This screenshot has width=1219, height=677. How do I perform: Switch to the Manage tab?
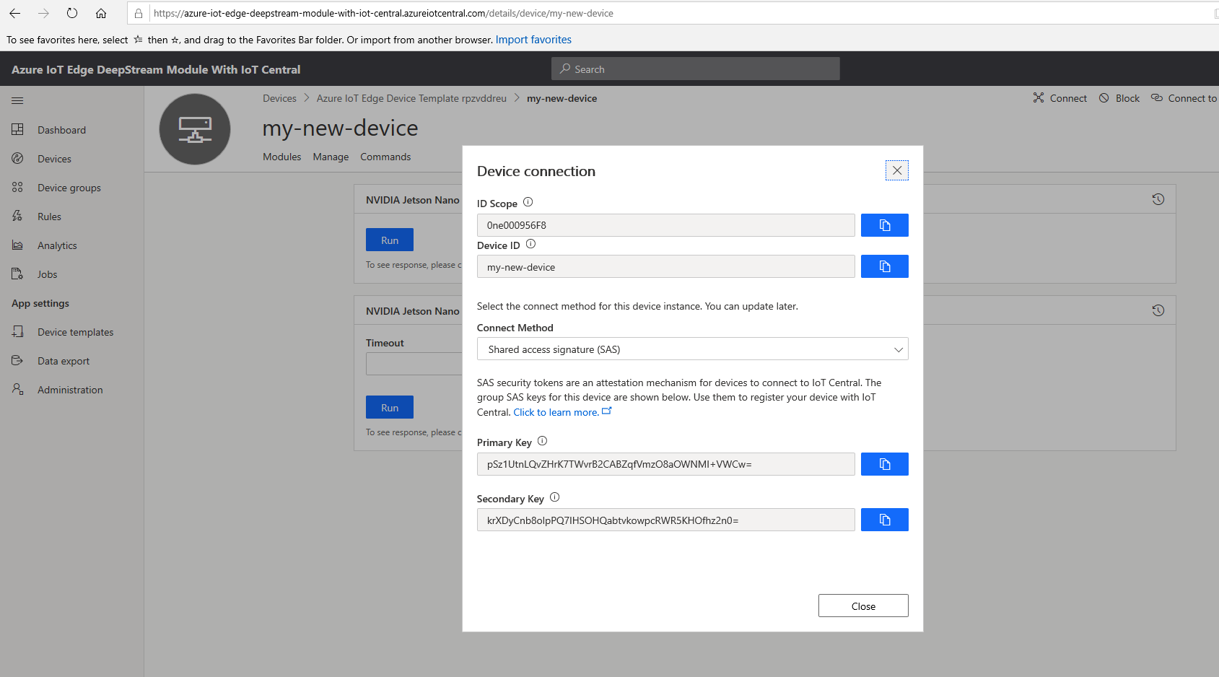click(331, 157)
